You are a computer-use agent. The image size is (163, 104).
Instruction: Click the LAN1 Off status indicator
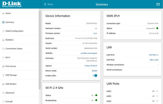(x=157, y=91)
